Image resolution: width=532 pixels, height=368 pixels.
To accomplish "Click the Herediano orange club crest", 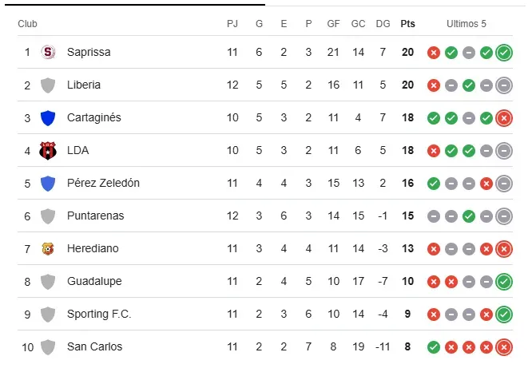I will (49, 249).
